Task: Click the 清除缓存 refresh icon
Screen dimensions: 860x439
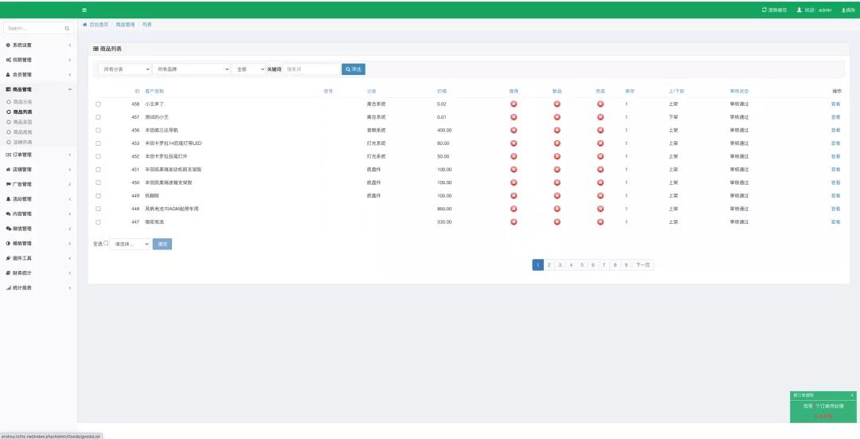Action: pyautogui.click(x=764, y=10)
